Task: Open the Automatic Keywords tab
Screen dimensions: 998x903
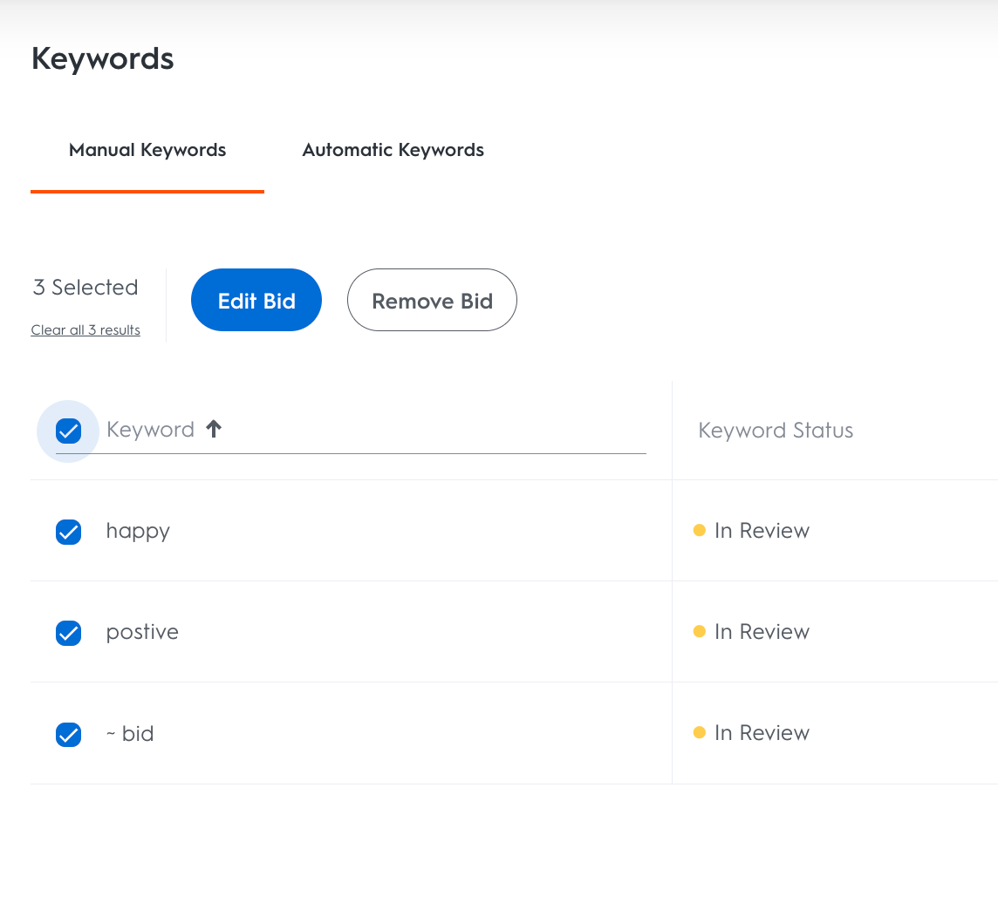Action: pos(393,150)
